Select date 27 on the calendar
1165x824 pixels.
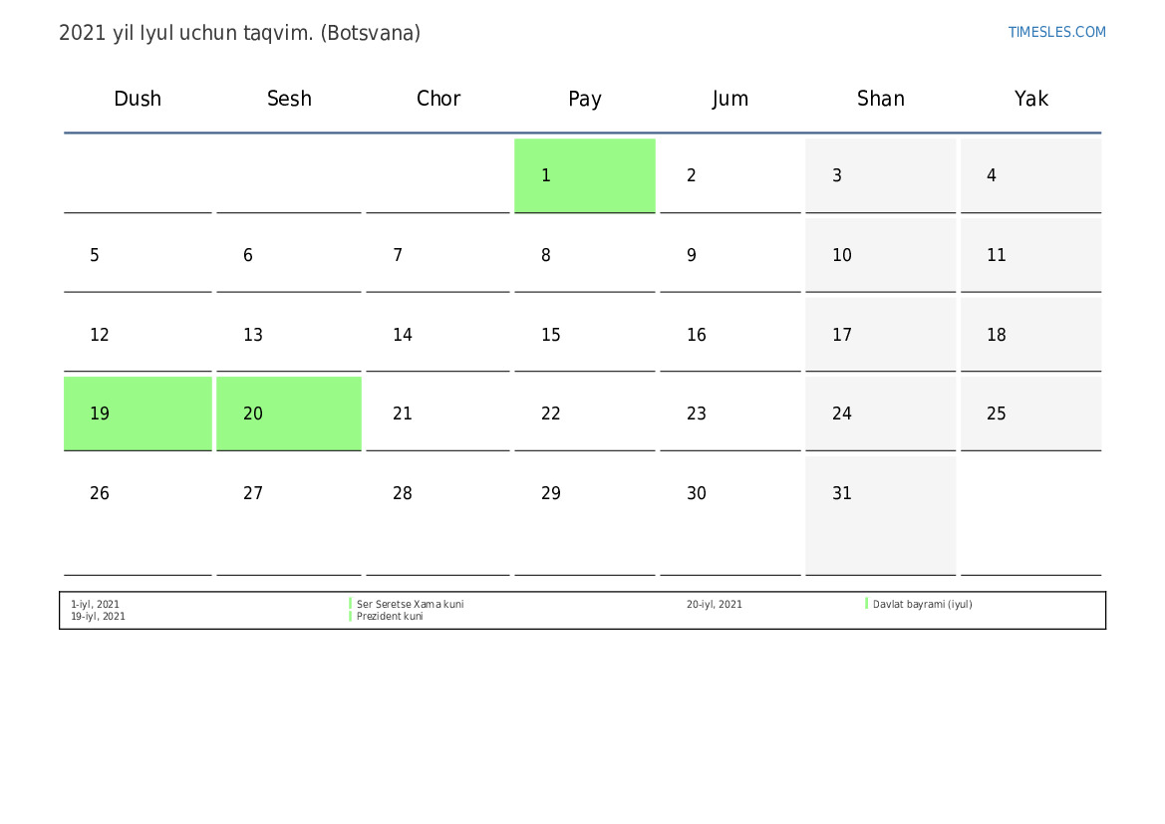(x=253, y=494)
